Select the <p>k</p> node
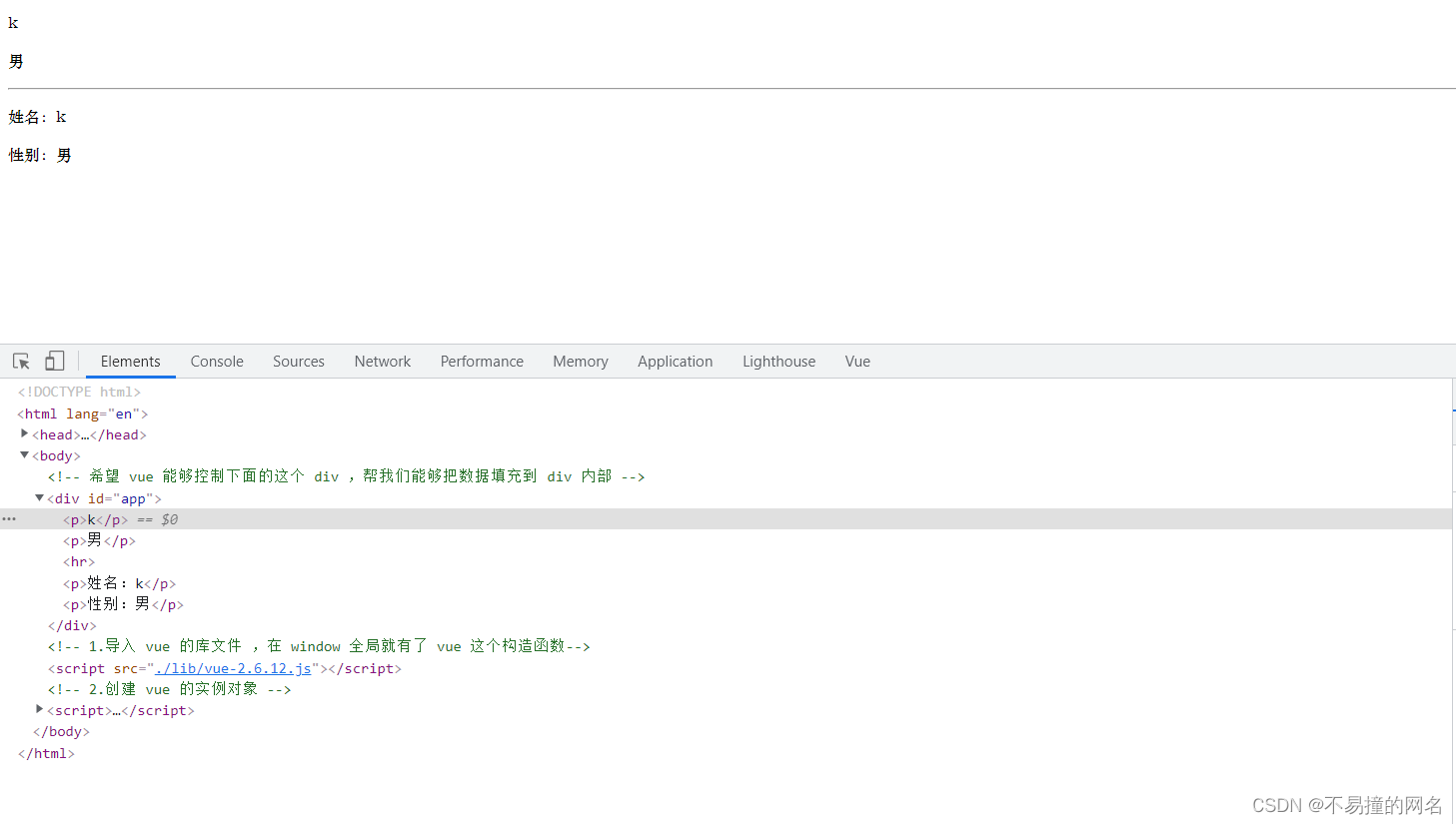 coord(96,519)
